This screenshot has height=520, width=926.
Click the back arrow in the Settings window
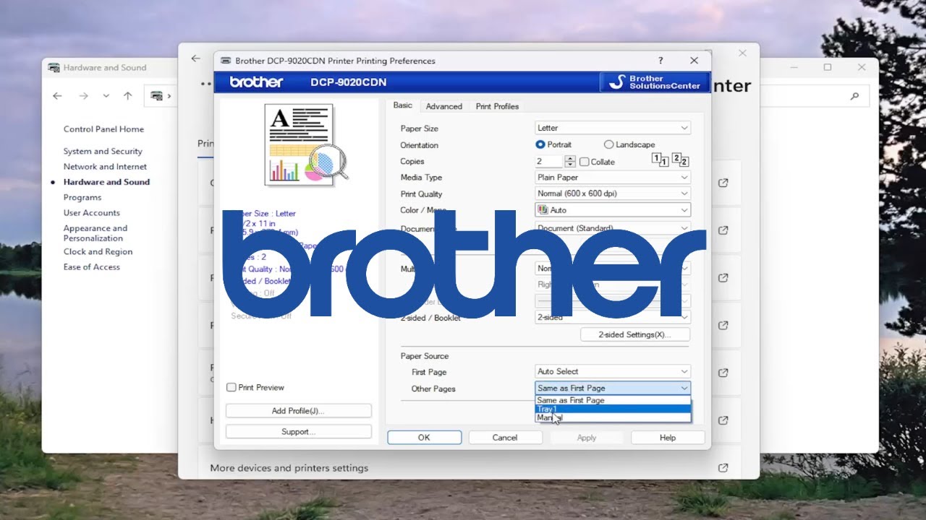pos(195,58)
